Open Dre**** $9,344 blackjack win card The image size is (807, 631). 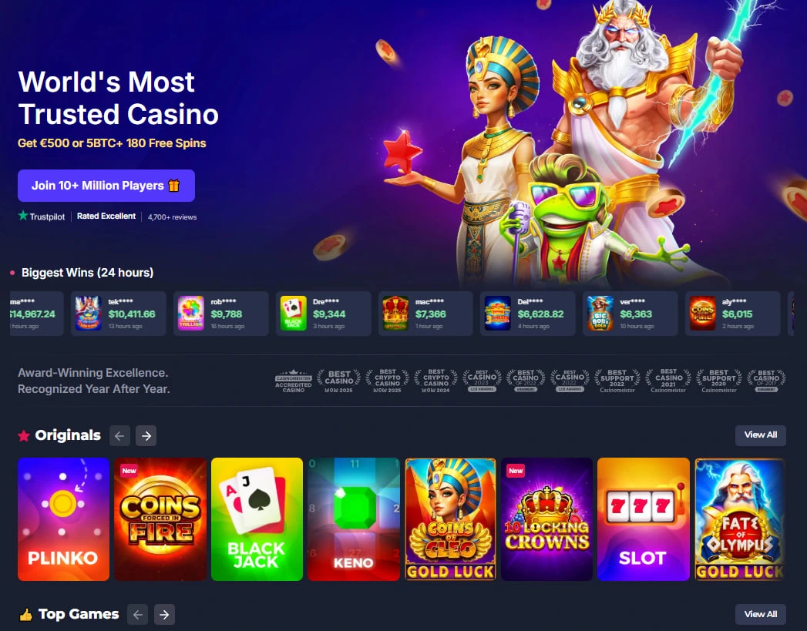pos(323,314)
